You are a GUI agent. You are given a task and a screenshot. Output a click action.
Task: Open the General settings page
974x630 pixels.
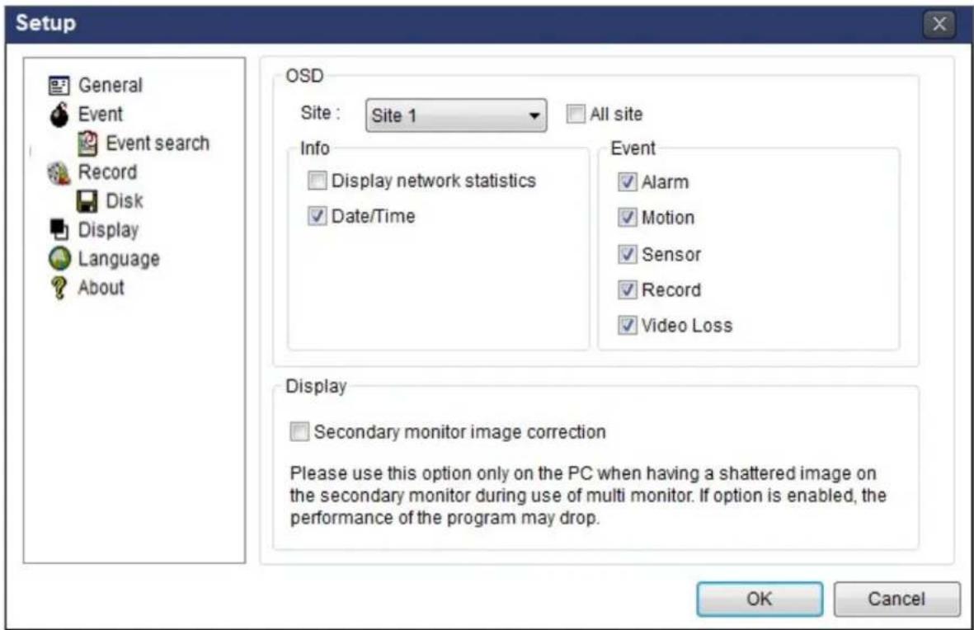point(110,85)
